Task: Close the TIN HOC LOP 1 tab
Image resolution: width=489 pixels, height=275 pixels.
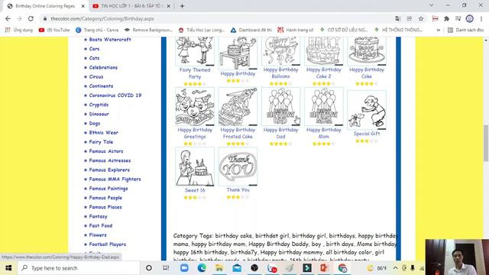Action: tap(168, 6)
